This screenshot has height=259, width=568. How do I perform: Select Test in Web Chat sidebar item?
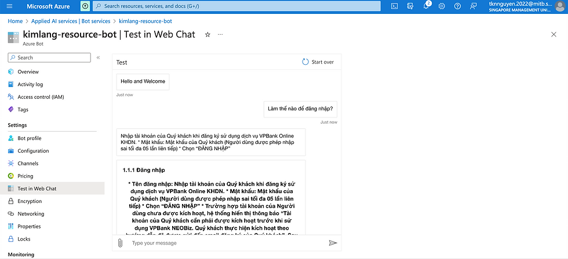coord(52,188)
